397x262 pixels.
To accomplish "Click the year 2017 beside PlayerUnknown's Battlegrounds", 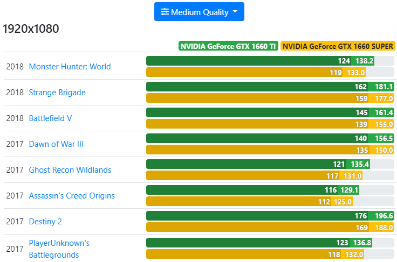I will coord(15,249).
